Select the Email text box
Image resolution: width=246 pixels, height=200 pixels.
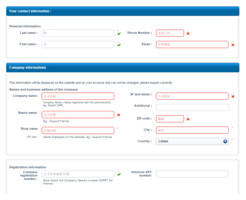click(x=192, y=45)
